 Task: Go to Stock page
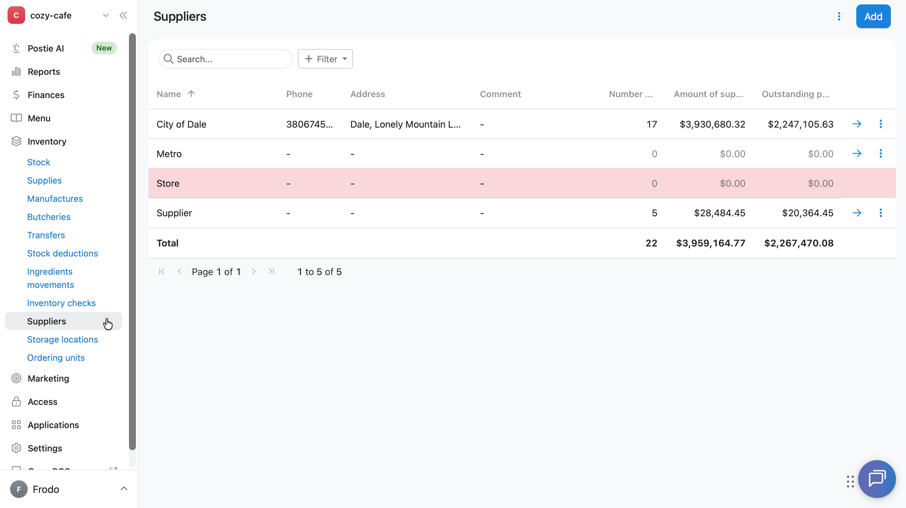pos(39,162)
